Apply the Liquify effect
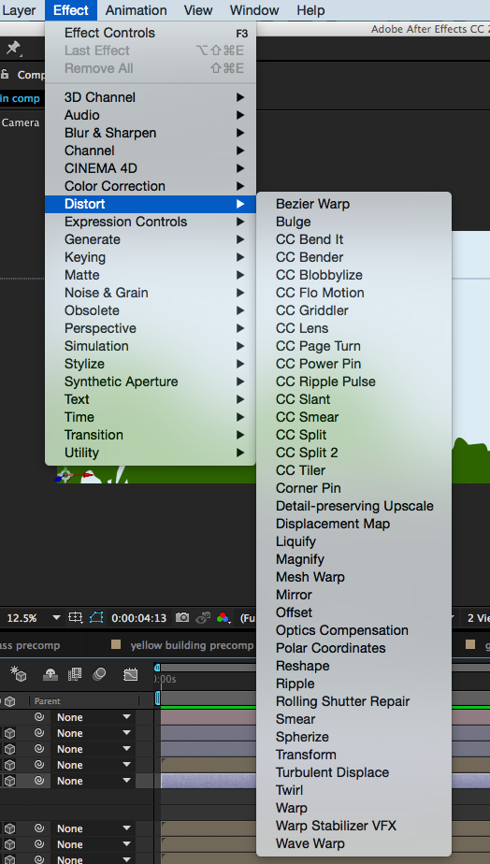The image size is (490, 864). (x=353, y=541)
